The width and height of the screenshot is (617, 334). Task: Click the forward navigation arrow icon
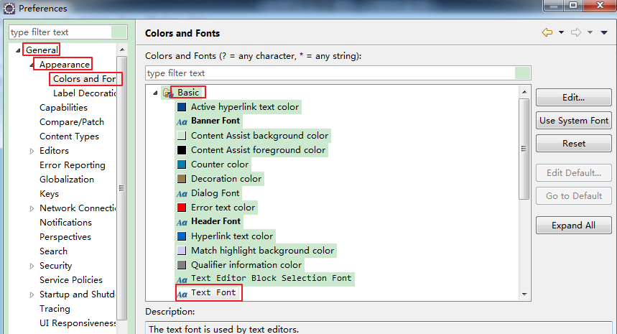point(575,32)
